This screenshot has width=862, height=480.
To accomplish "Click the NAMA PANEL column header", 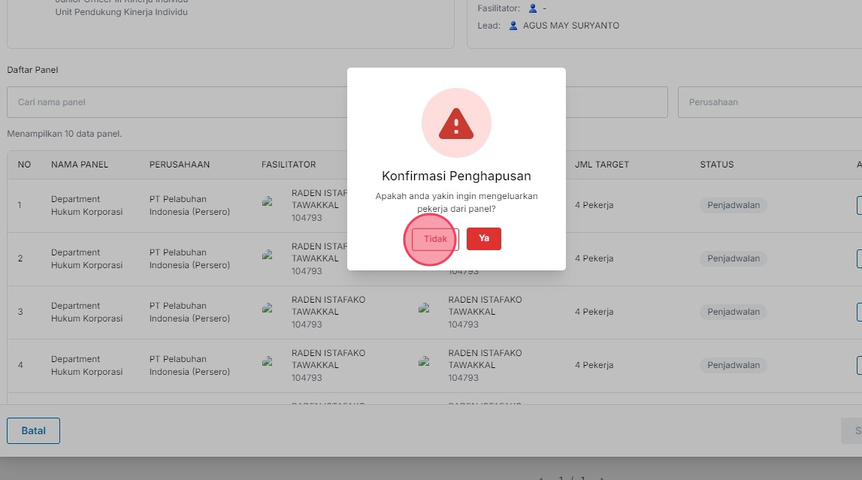I will [x=80, y=165].
